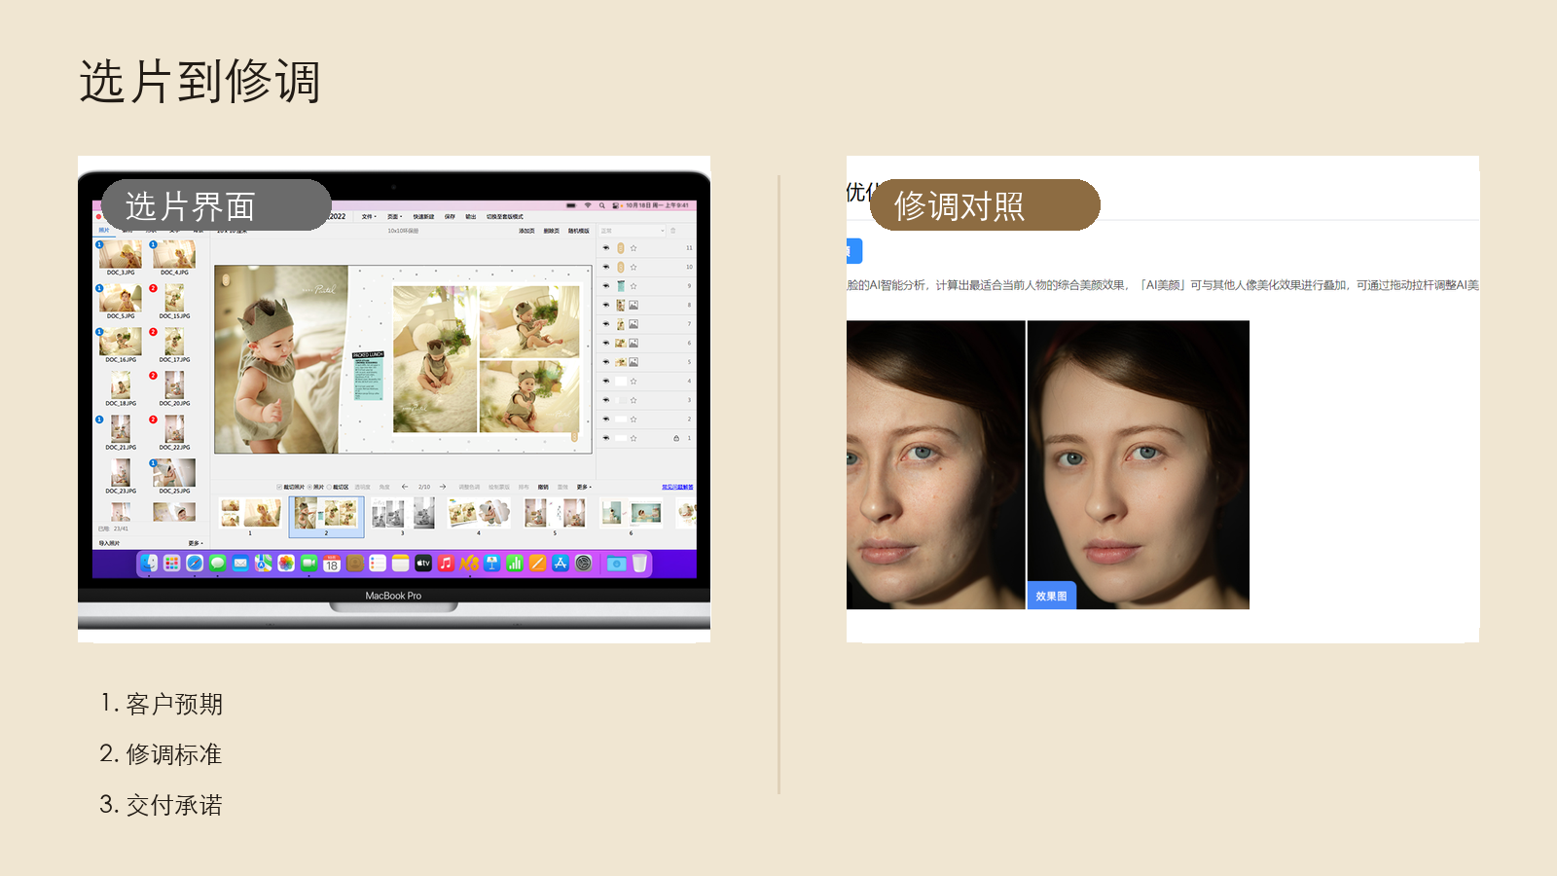Click 切换至套版模式

pos(504,217)
